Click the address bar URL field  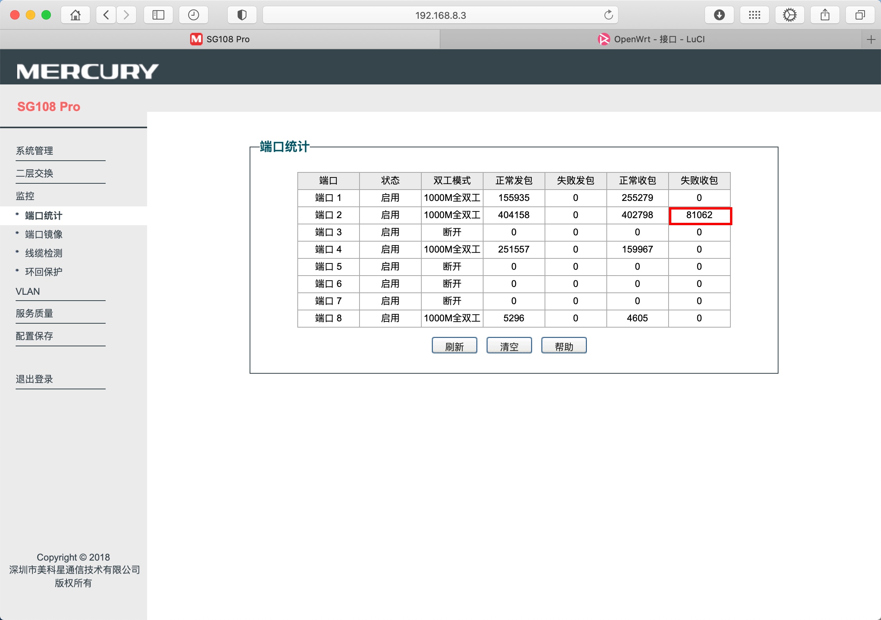[440, 15]
